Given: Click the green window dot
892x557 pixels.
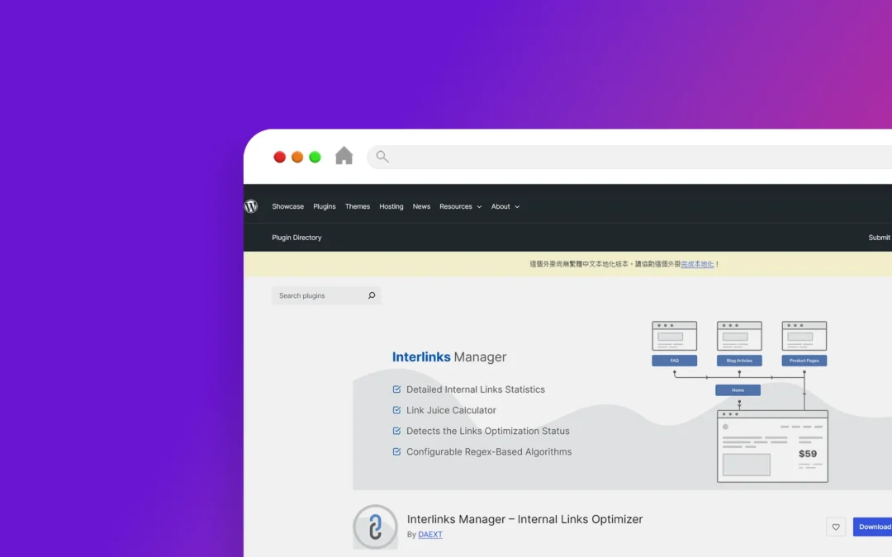Looking at the screenshot, I should [x=315, y=157].
